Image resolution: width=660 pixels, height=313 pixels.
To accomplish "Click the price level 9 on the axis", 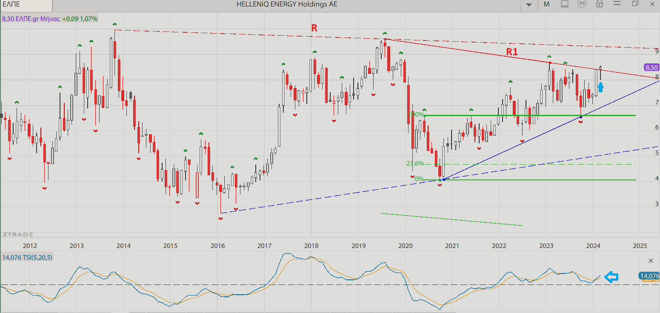I will click(657, 51).
